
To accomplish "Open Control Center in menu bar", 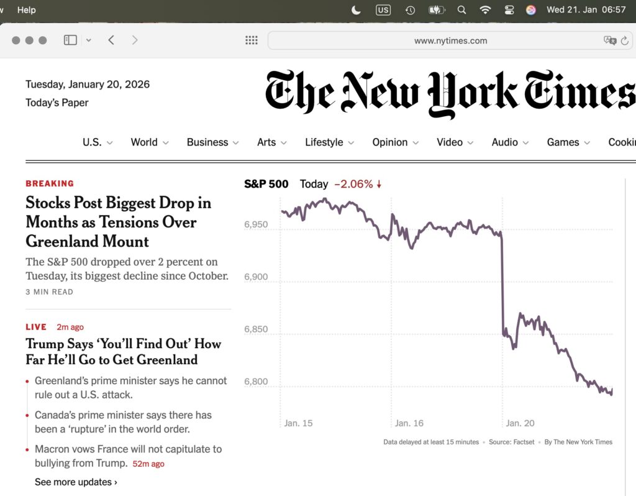I will click(509, 10).
